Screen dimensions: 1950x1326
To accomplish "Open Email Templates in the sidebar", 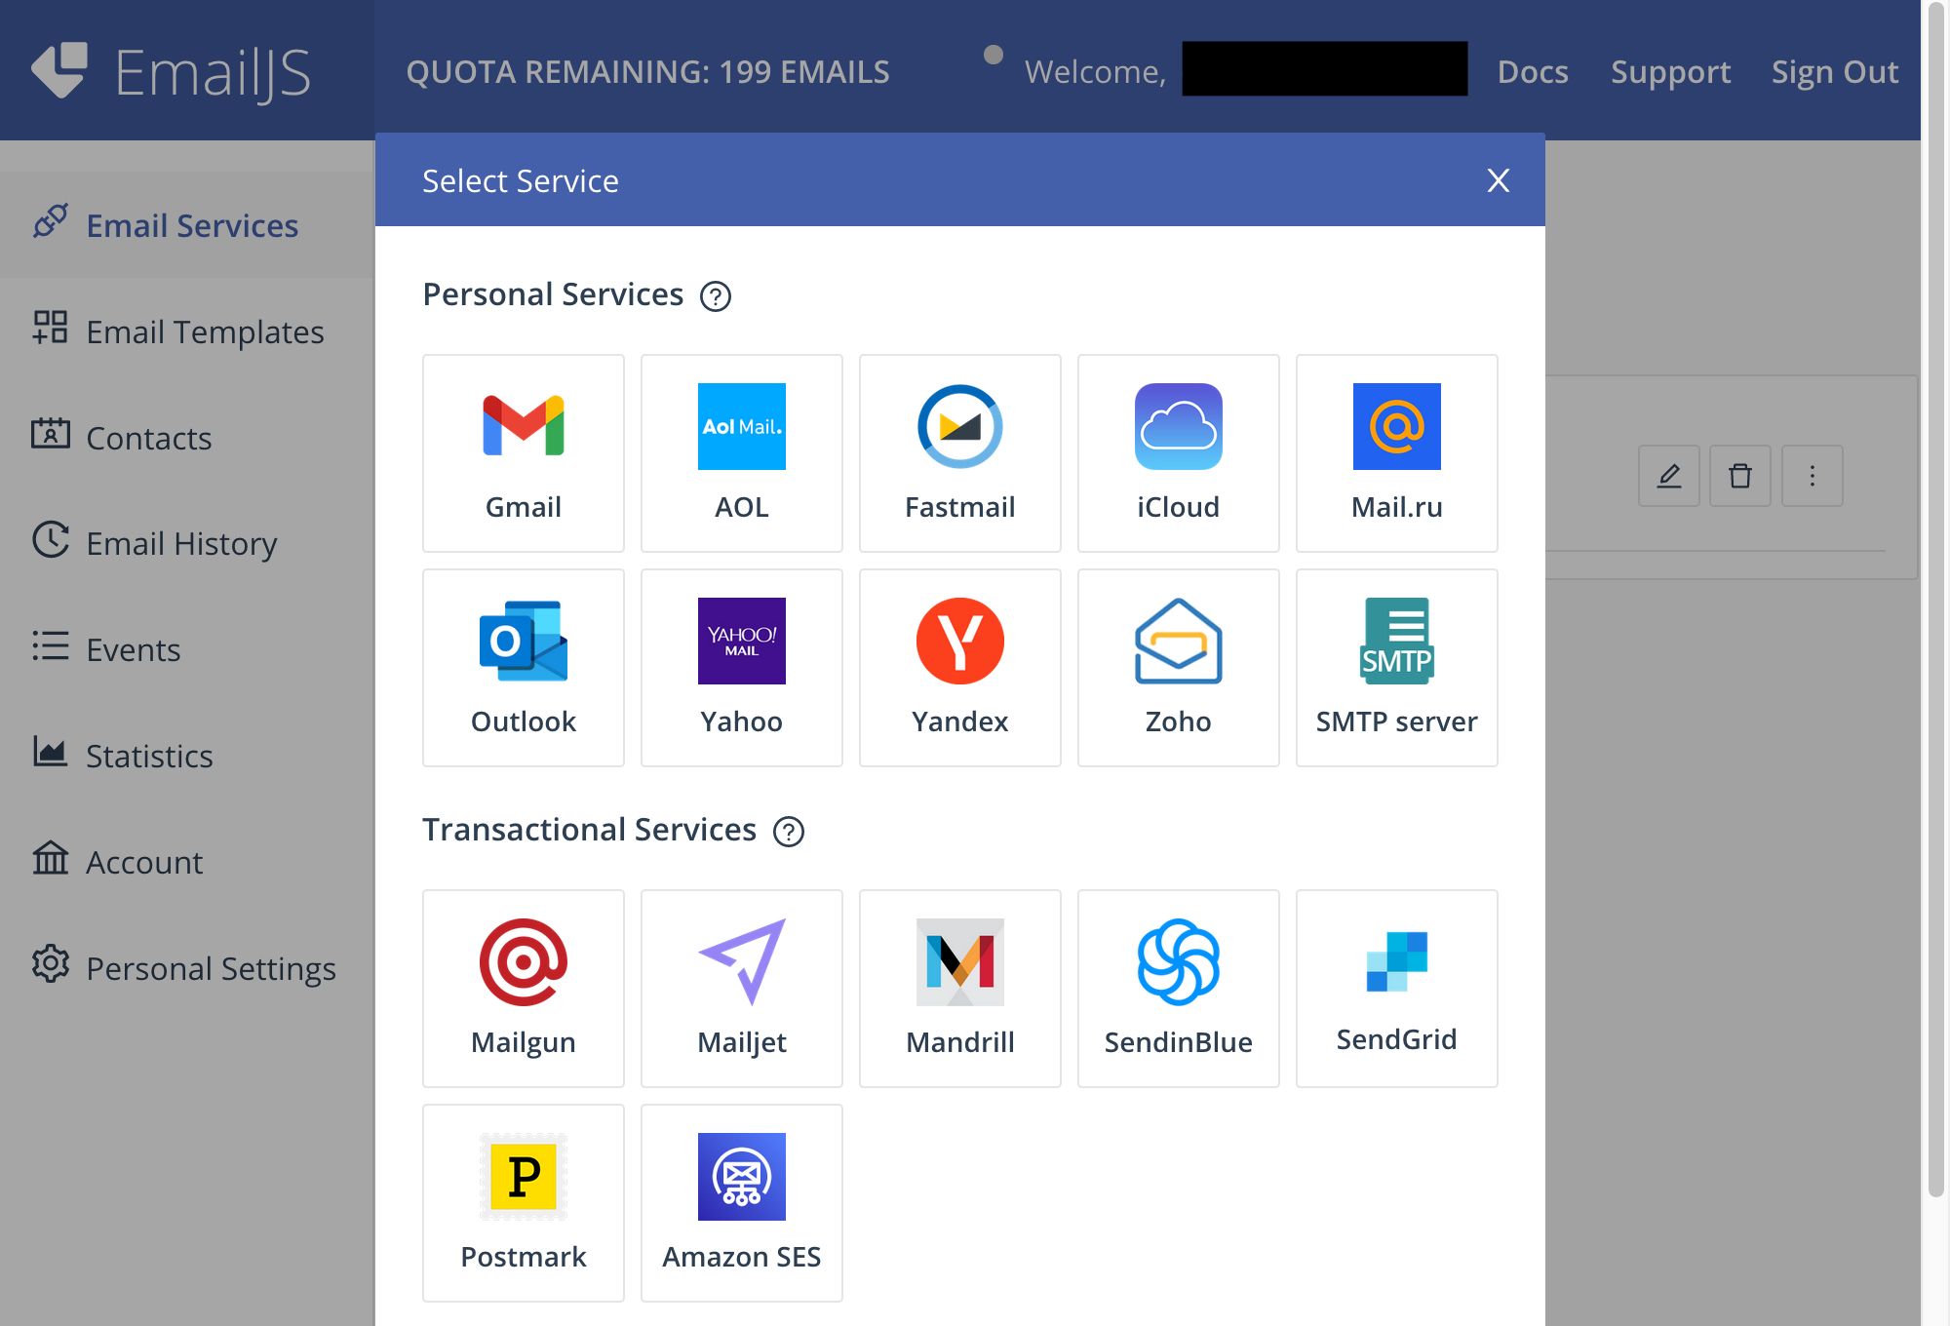I will pos(205,331).
